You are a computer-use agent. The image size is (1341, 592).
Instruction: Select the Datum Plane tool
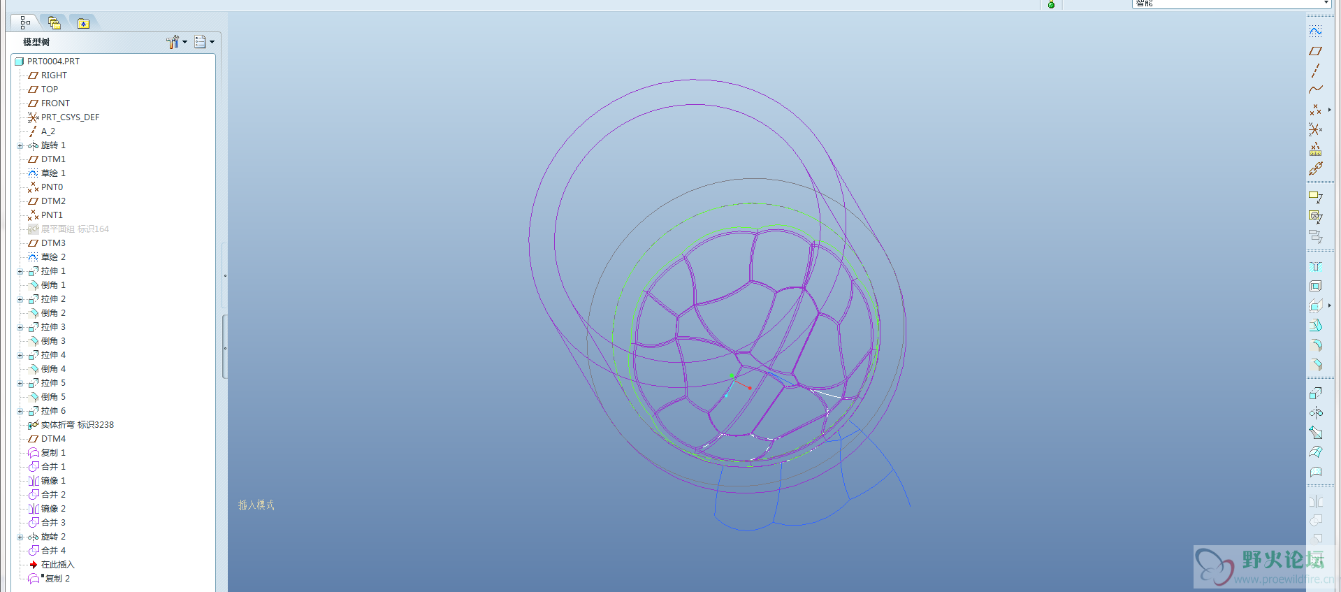pyautogui.click(x=1315, y=51)
